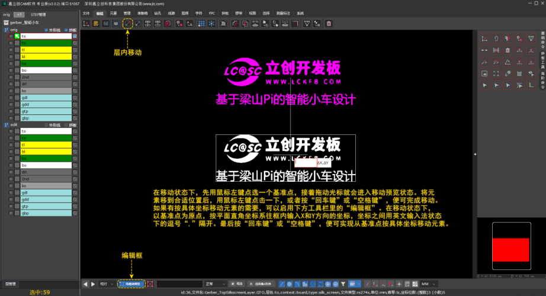Select the circle pad shape filter icon

tap(290, 284)
